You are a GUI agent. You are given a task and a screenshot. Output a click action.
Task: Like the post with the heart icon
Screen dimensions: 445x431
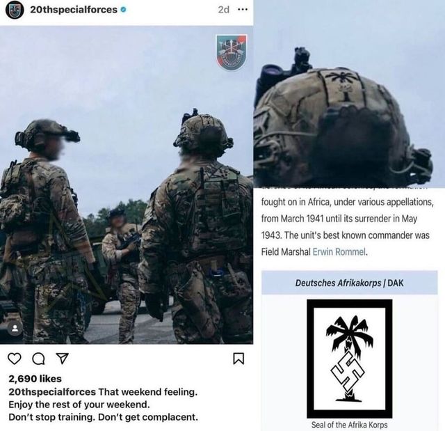pos(15,359)
